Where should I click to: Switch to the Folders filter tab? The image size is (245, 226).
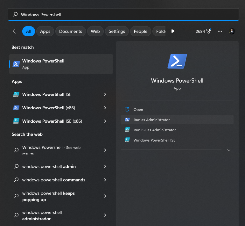pos(159,31)
